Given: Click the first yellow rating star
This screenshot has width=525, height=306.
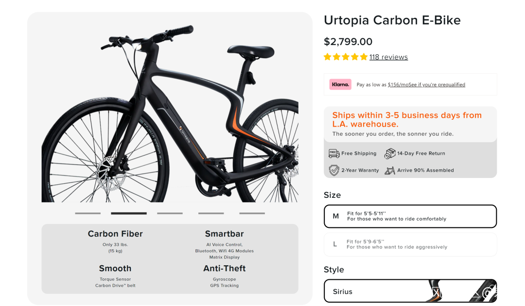Looking at the screenshot, I should click(328, 57).
